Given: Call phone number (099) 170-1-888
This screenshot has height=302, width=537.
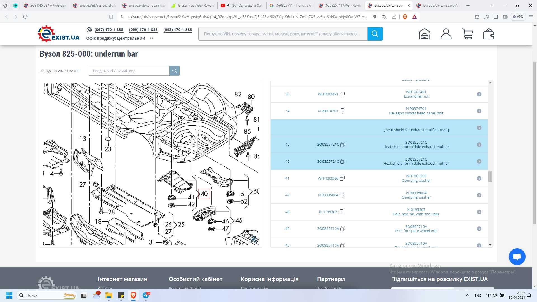Looking at the screenshot, I should pyautogui.click(x=143, y=30).
